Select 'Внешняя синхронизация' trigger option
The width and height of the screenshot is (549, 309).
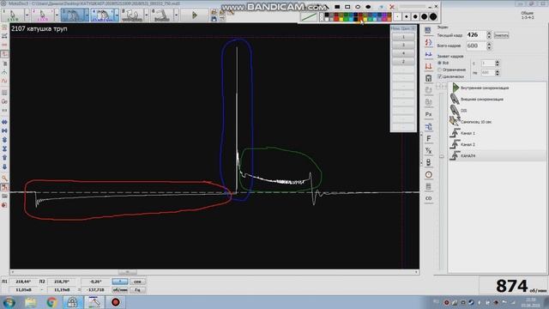482,100
